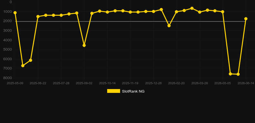Screen dimensions: 255x123
Task: Select the data point at 2025-06-22
Action: [x=38, y=16]
